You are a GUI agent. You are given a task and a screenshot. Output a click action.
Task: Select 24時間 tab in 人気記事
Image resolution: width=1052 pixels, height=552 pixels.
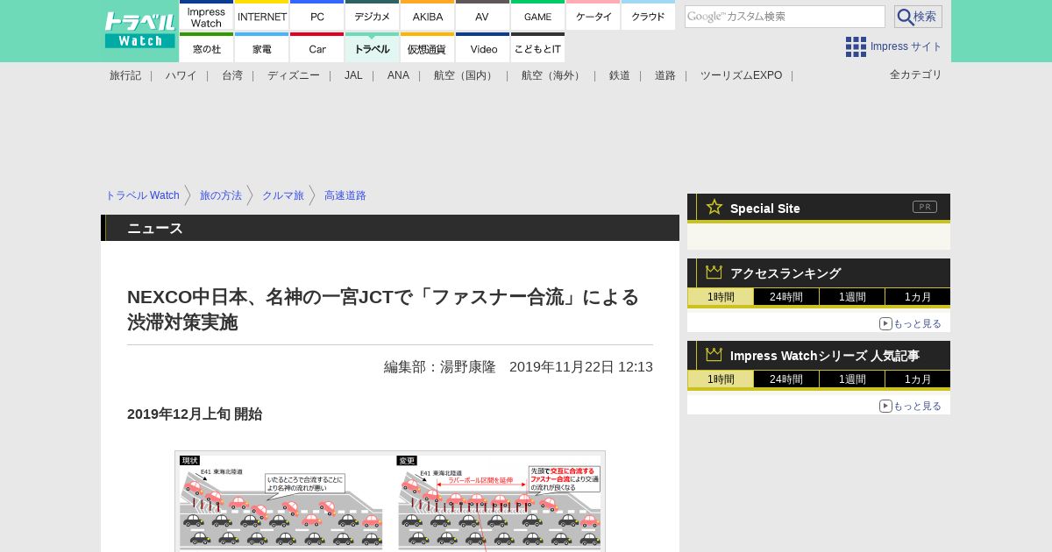(x=786, y=379)
